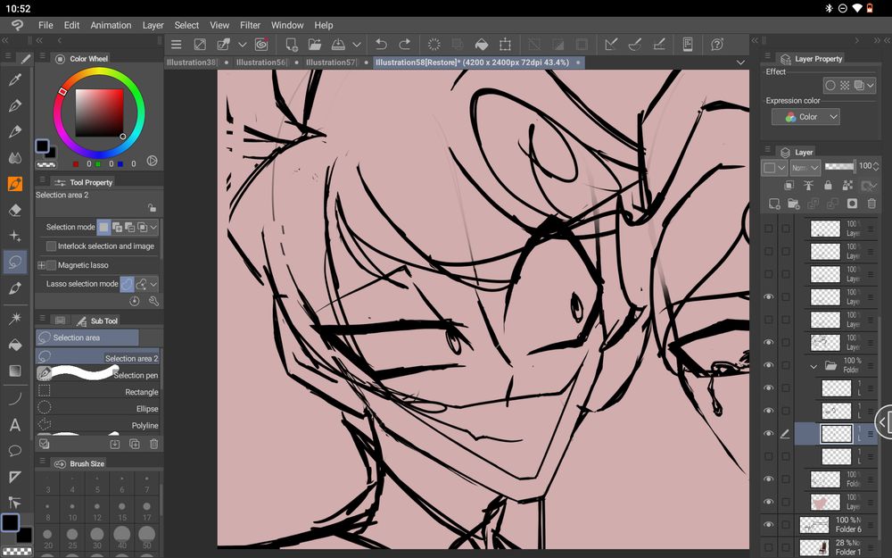Image resolution: width=892 pixels, height=558 pixels.
Task: Select the Text tool
Action: (15, 425)
